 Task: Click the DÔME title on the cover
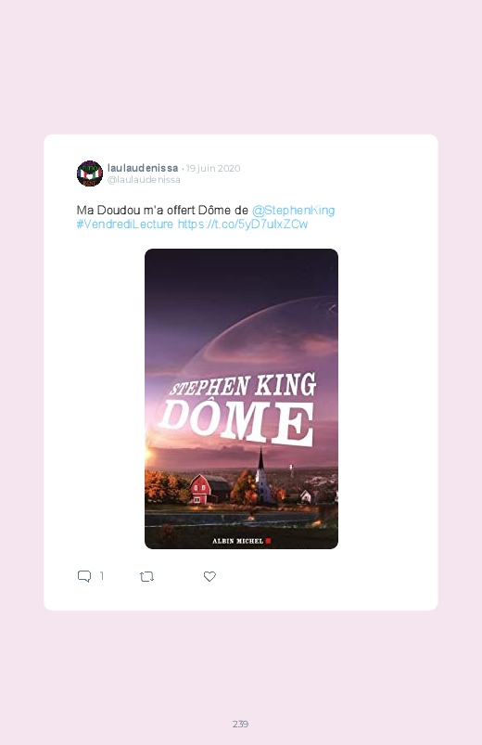click(237, 422)
